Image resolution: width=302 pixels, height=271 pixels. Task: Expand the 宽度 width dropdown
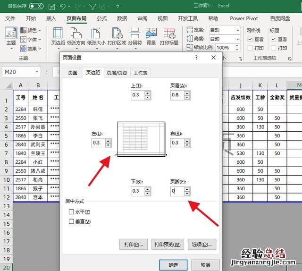(x=237, y=30)
